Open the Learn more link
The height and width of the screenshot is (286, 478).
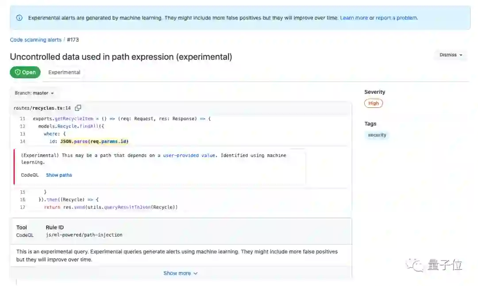tap(354, 18)
